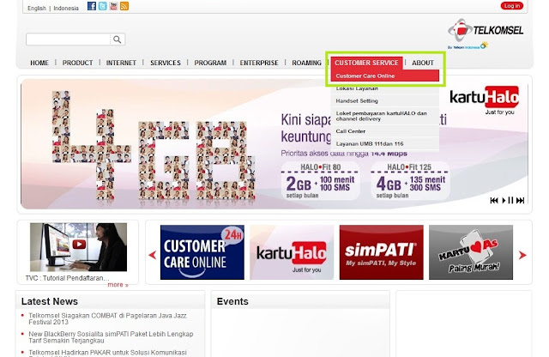Open the YouTube social icon
This screenshot has width=549, height=357.
point(113,6)
